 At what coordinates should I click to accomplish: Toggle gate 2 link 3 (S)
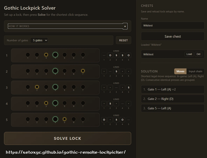point(116,71)
